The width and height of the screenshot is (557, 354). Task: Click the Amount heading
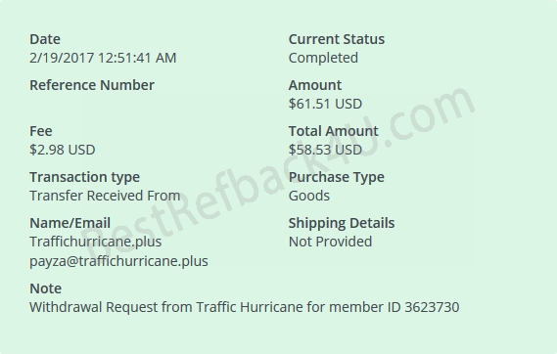(x=315, y=85)
